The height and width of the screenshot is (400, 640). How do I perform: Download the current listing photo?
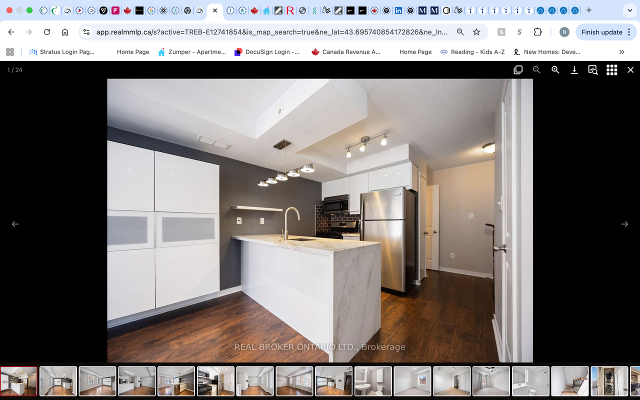(x=574, y=70)
